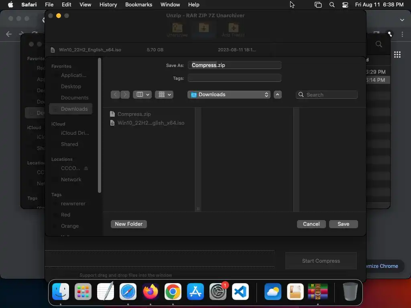Create a New Folder
Image resolution: width=411 pixels, height=308 pixels.
coord(129,224)
